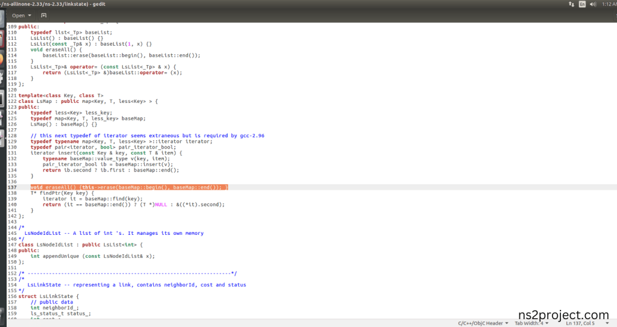Place the cursor on highlighted line 137 eraseAll
617x327 pixels.
tap(129, 187)
